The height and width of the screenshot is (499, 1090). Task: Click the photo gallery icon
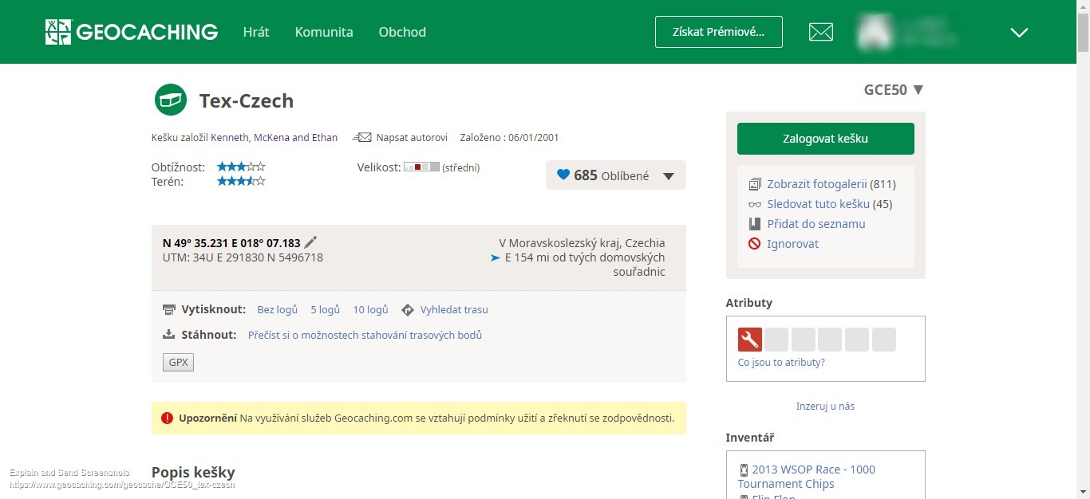point(755,184)
